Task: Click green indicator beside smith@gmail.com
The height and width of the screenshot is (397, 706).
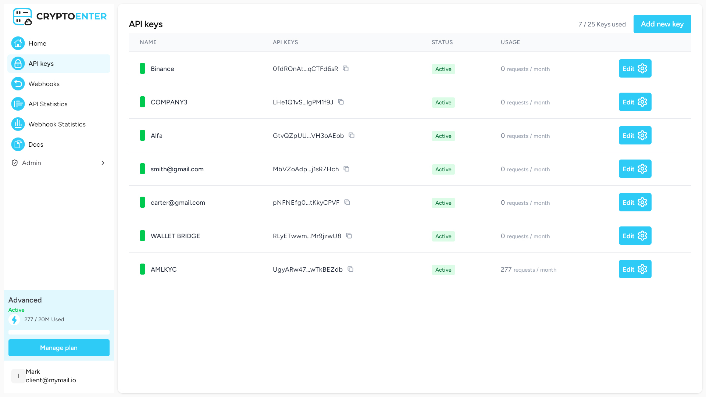Action: click(142, 169)
